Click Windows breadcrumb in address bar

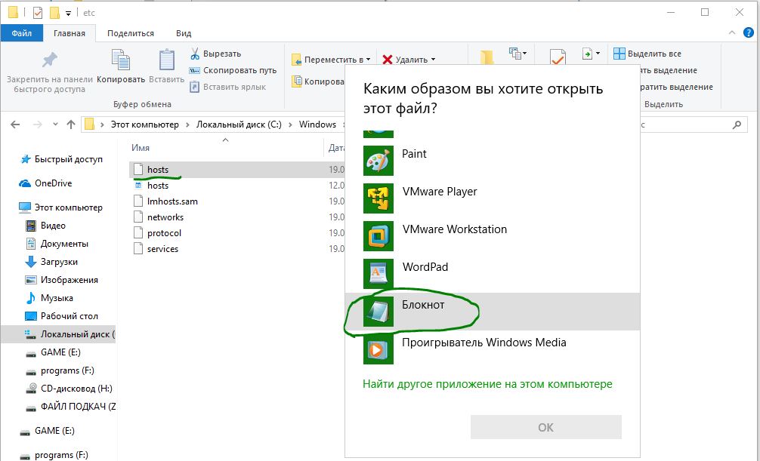point(317,124)
